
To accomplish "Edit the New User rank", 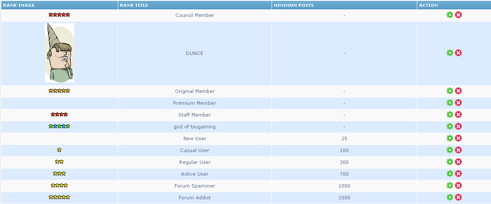I will tap(450, 138).
